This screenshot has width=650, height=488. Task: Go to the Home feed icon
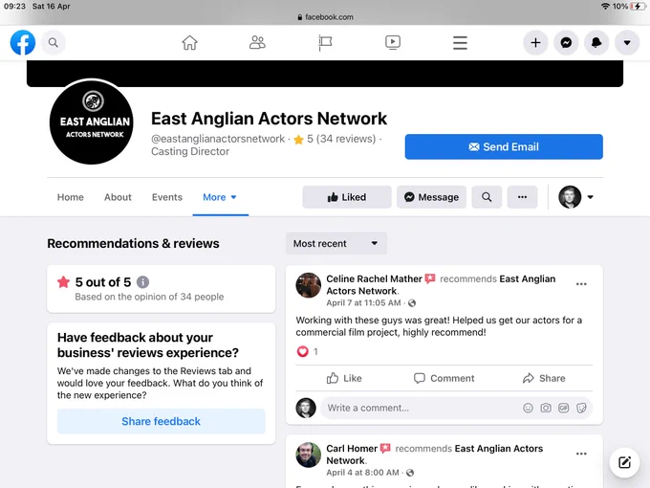pos(189,42)
